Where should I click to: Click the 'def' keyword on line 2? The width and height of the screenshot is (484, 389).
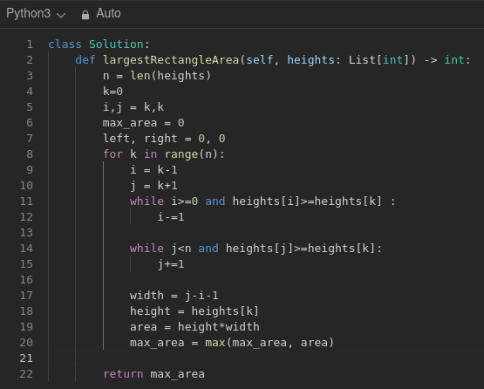tap(85, 60)
